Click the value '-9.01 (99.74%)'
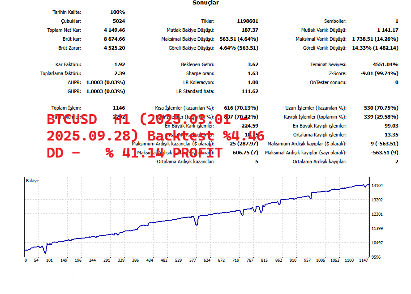Viewport: 411px width, 294px height. [379, 73]
